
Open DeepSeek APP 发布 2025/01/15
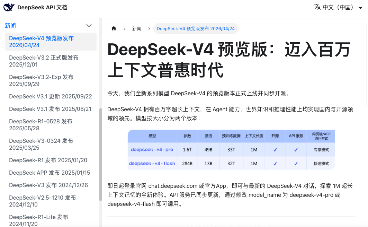point(50,173)
